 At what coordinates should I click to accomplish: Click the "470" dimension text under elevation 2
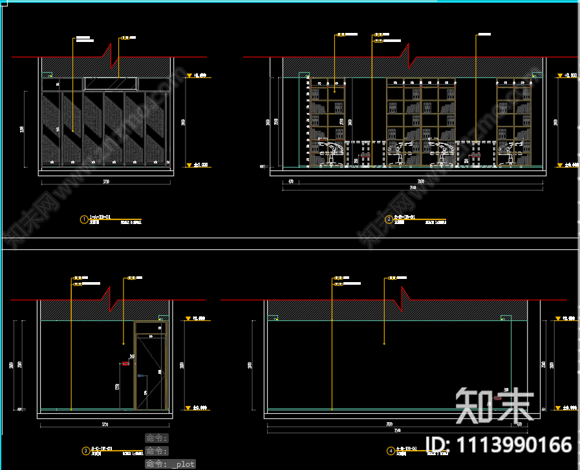(x=291, y=181)
